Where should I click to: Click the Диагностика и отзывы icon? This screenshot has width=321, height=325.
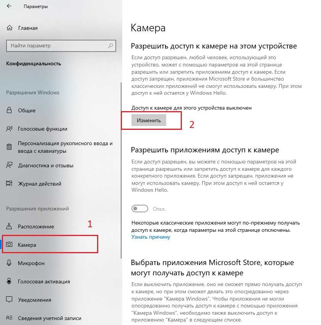coord(9,165)
